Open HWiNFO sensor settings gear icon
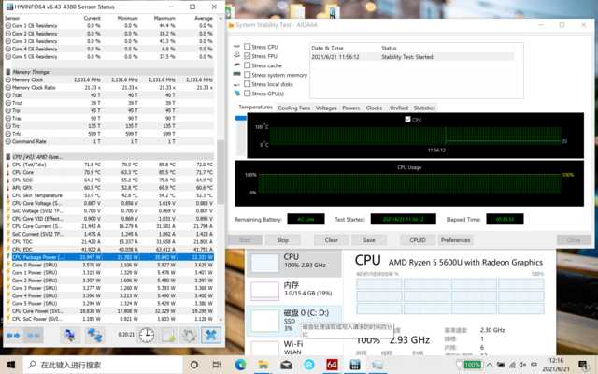 189,336
